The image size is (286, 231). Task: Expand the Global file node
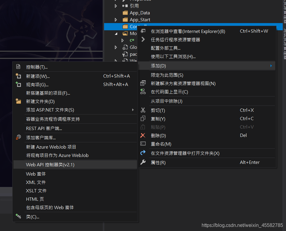click(116, 47)
